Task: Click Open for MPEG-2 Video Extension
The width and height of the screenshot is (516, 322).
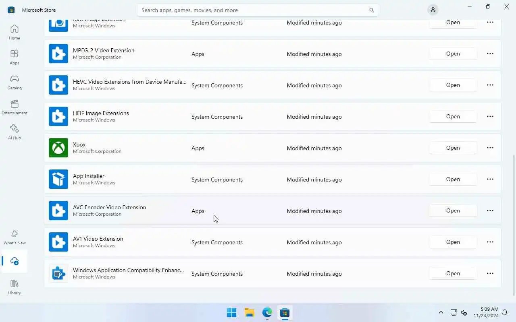Action: tap(453, 54)
